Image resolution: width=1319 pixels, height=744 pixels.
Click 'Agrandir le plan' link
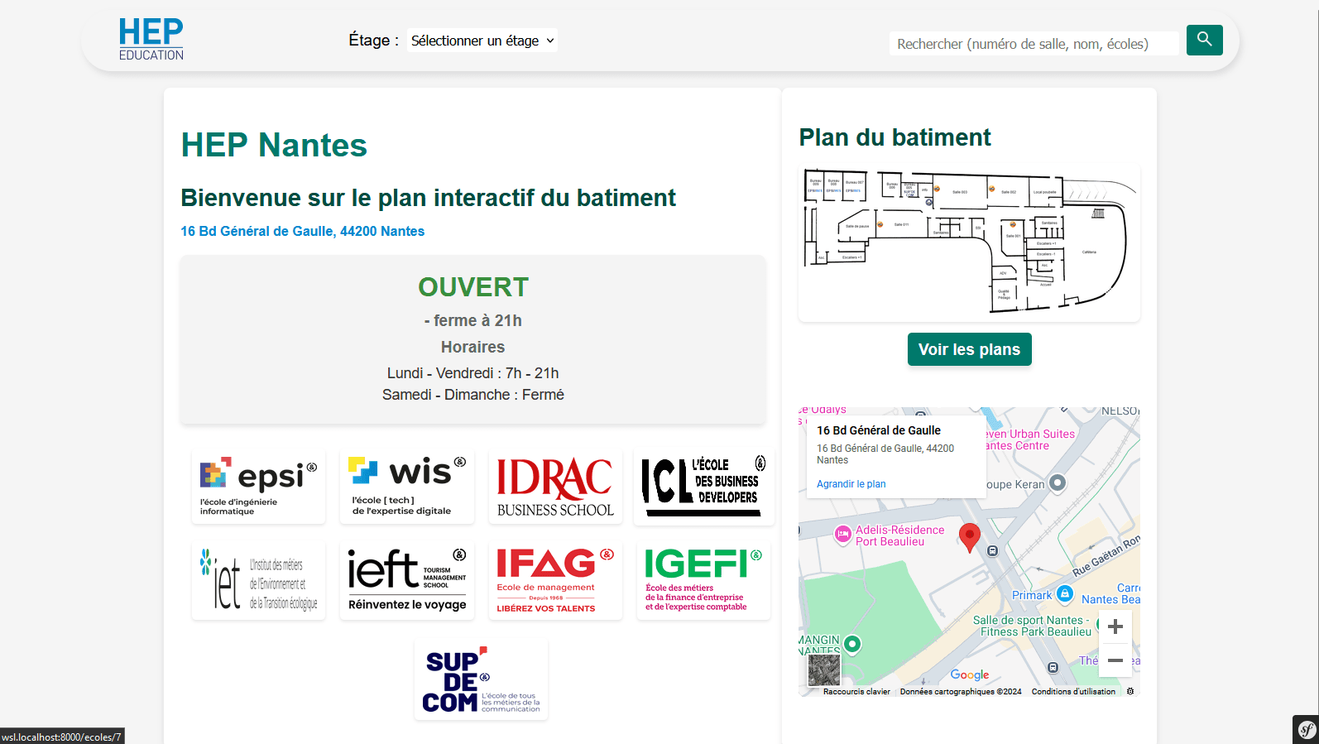[x=851, y=484]
